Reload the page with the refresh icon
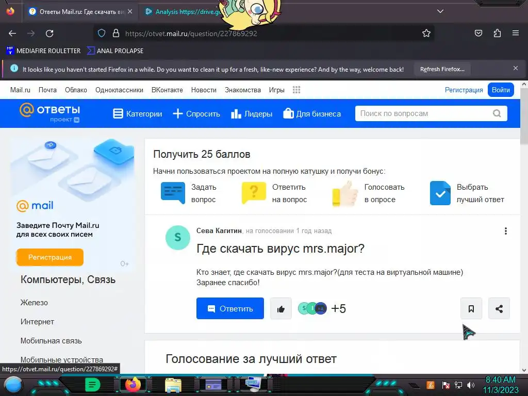 (49, 34)
